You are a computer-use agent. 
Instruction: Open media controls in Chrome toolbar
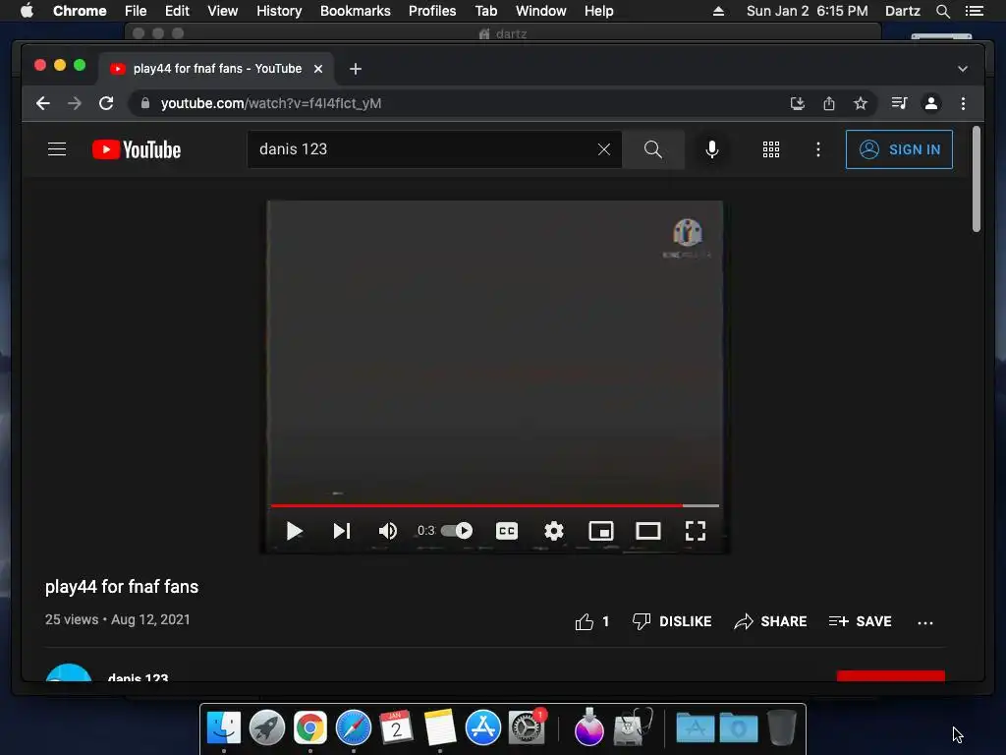pyautogui.click(x=900, y=103)
